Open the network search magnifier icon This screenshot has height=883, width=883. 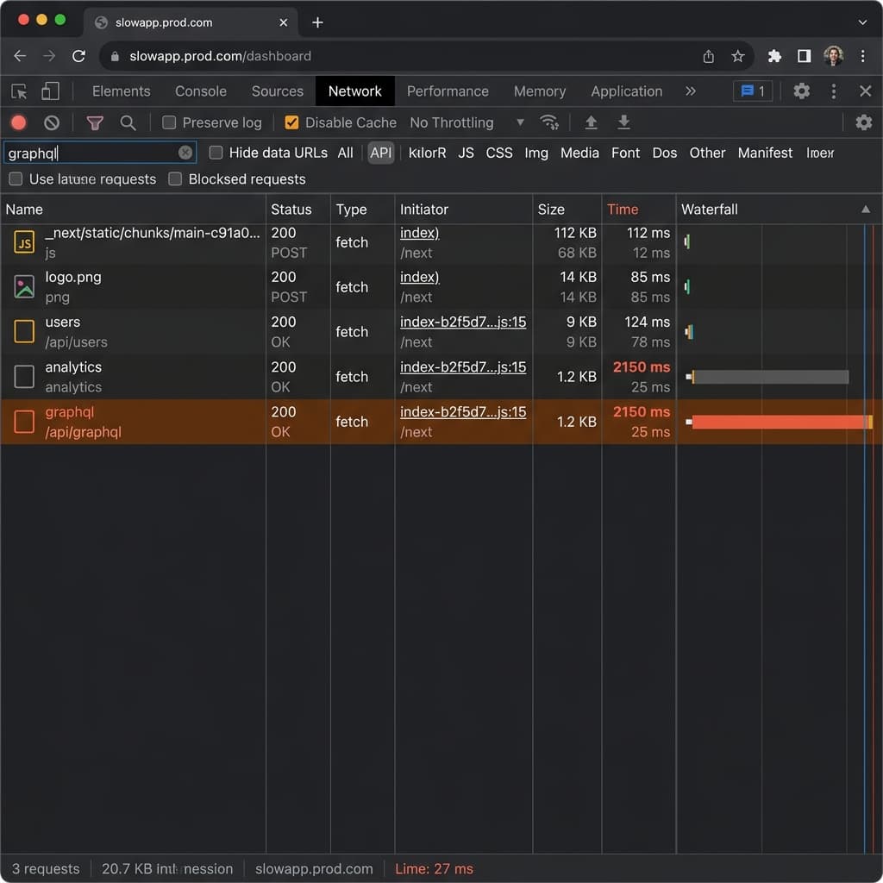tap(128, 122)
